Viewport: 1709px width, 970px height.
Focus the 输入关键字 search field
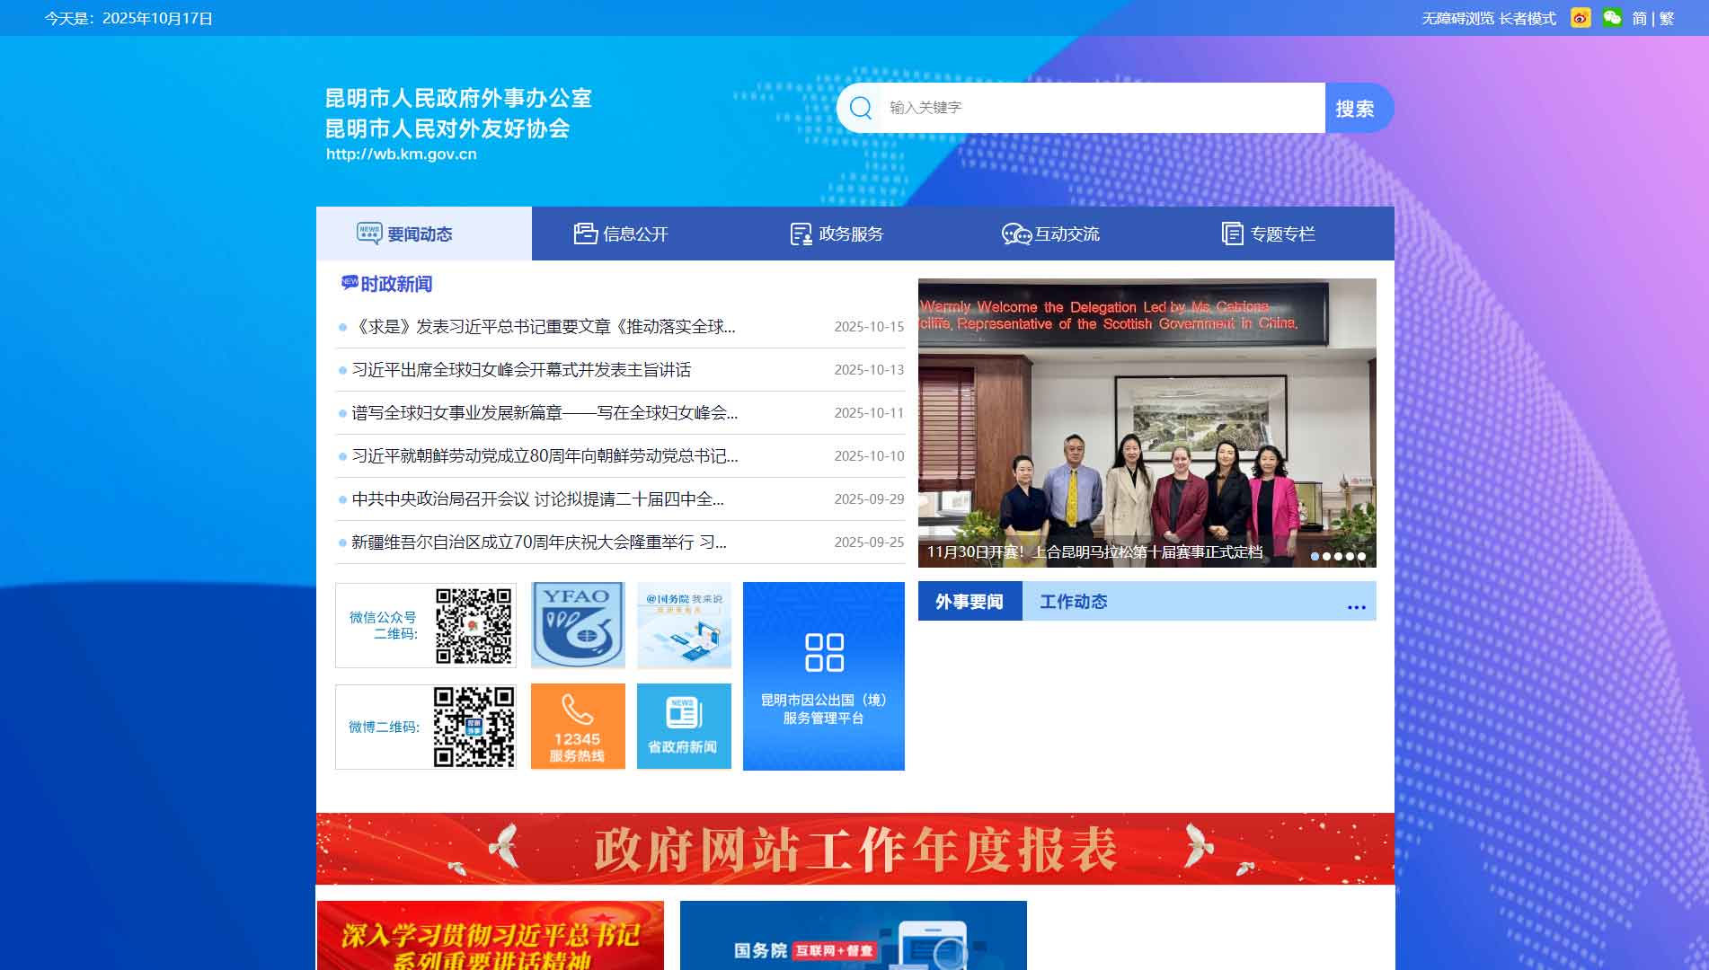pos(1102,108)
